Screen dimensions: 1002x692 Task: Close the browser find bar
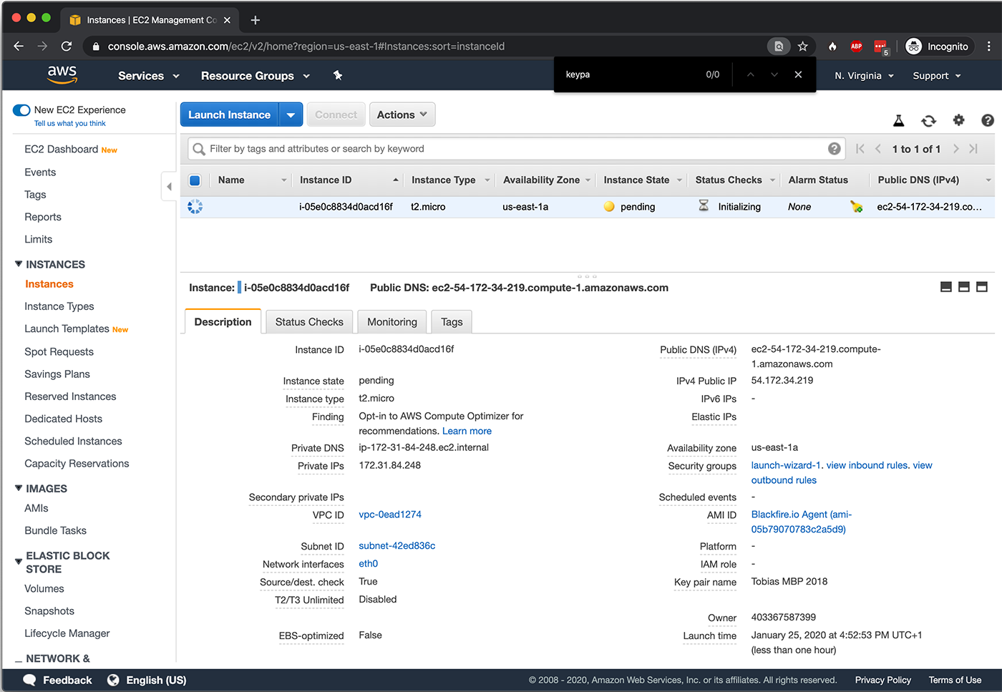click(798, 74)
